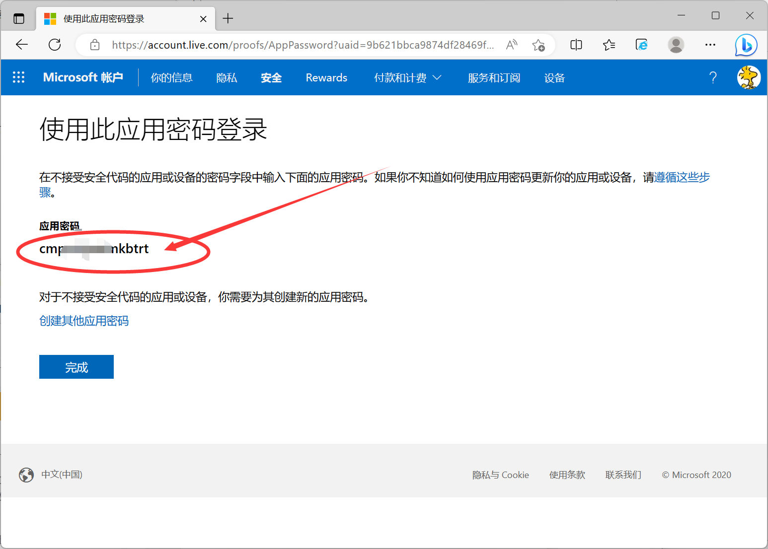Click the 使用此应用密码登录 page heading
Screen dimensions: 768x549
tap(154, 130)
